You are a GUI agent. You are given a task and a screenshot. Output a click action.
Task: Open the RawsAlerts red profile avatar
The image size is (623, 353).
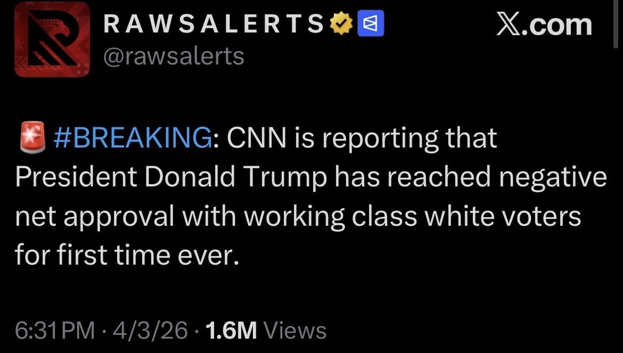[52, 39]
